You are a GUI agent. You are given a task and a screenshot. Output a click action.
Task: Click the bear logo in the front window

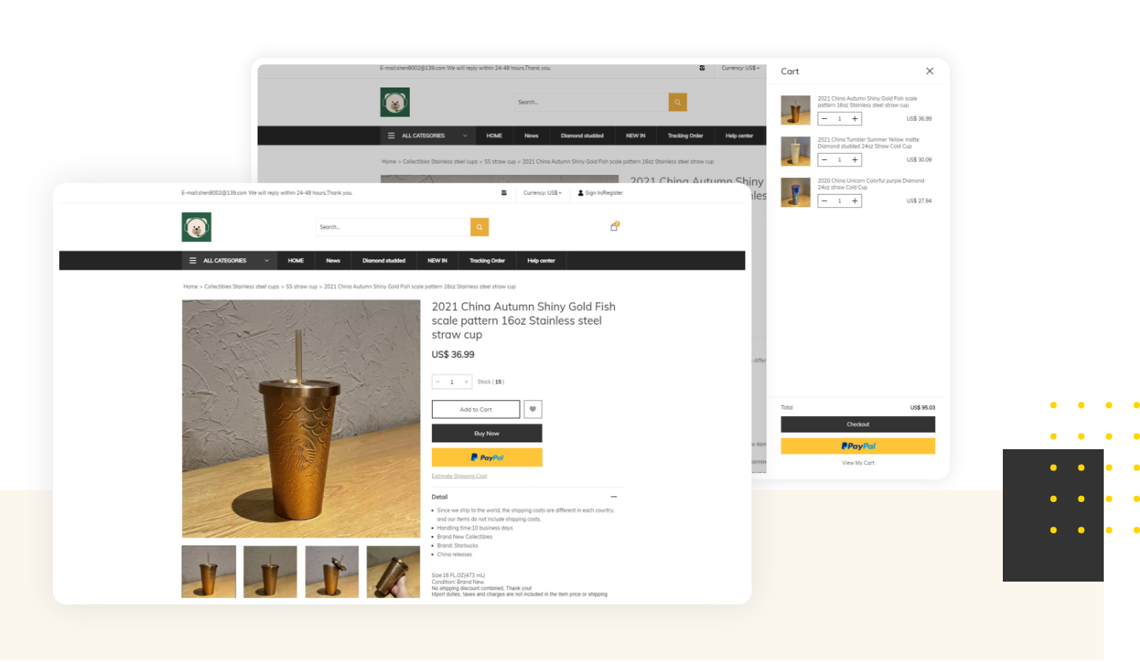click(196, 227)
